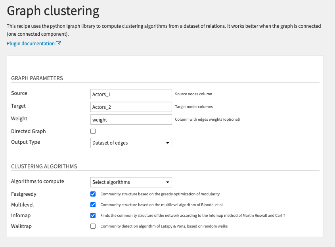
Task: Focus the Source nodes column field
Action: [131, 94]
